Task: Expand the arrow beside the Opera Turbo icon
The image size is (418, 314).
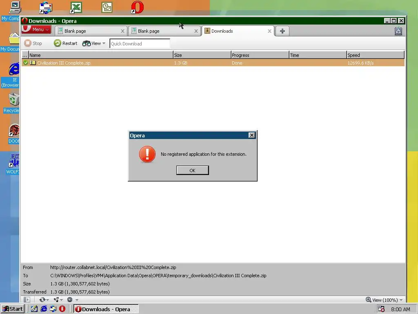Action: pyautogui.click(x=77, y=300)
